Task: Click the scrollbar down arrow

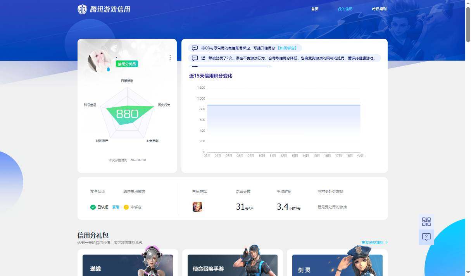Action: click(468, 273)
